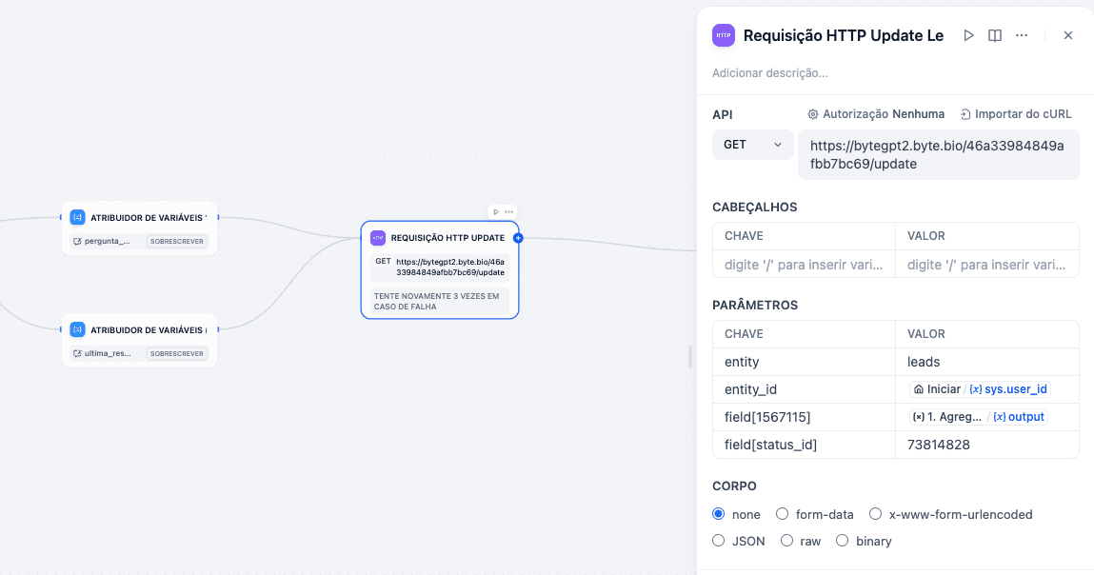Click the Importar do cURL import icon

coord(963,113)
